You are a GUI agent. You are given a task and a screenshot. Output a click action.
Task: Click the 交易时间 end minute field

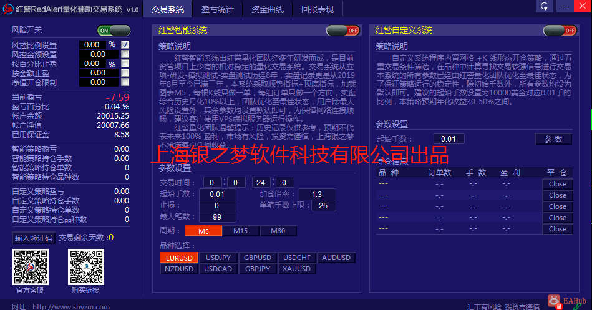click(285, 182)
